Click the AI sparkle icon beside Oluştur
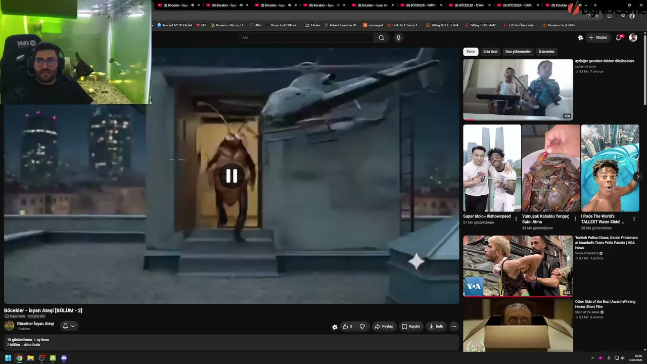Viewport: 647px width, 364px height. pyautogui.click(x=580, y=37)
